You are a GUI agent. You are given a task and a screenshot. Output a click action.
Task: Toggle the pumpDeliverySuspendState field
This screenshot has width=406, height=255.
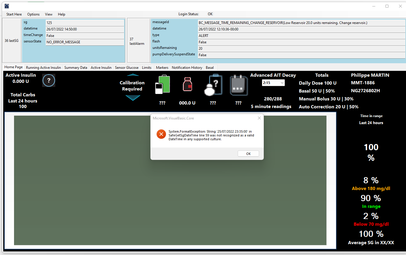pyautogui.click(x=301, y=55)
